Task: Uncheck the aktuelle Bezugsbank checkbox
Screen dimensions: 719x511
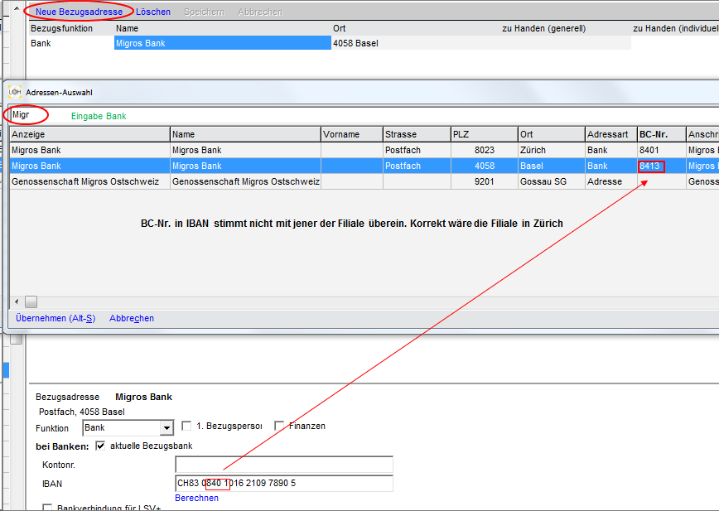Action: point(101,446)
